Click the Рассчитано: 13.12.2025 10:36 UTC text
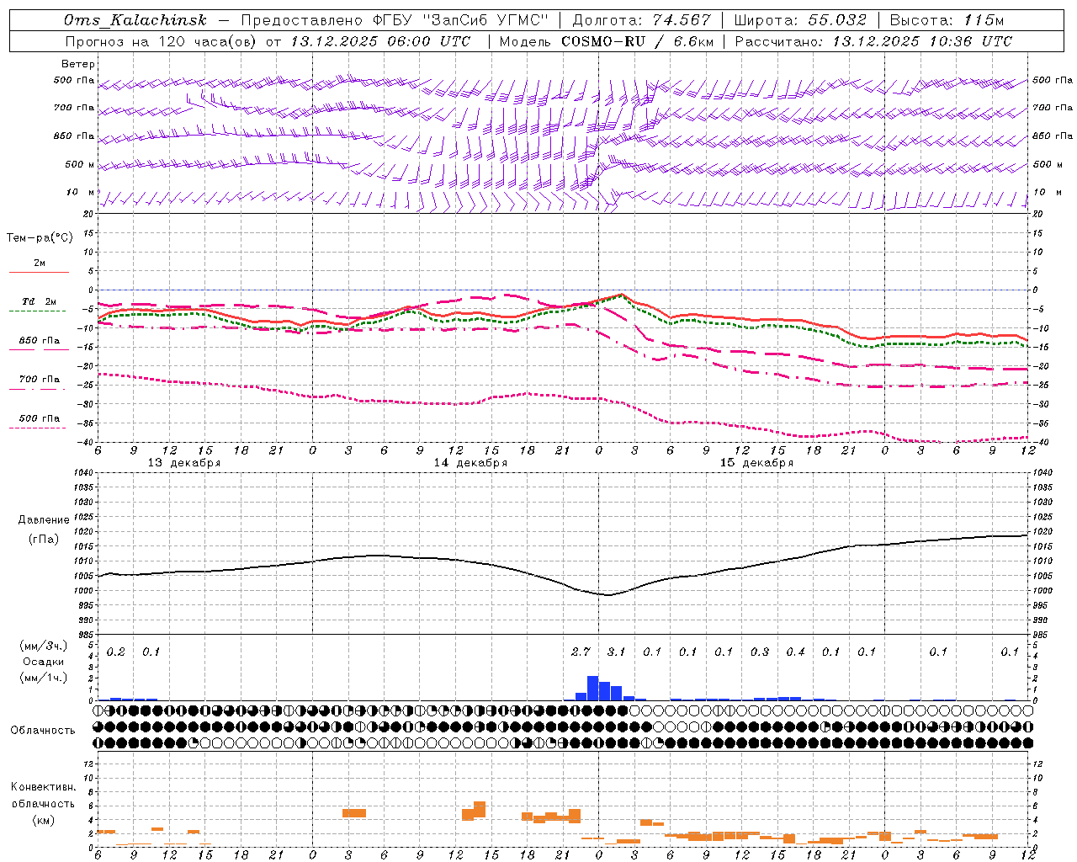The width and height of the screenshot is (1077, 862). (x=873, y=41)
